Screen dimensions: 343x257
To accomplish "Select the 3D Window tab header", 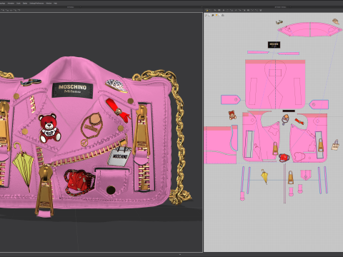I will click(71, 7).
